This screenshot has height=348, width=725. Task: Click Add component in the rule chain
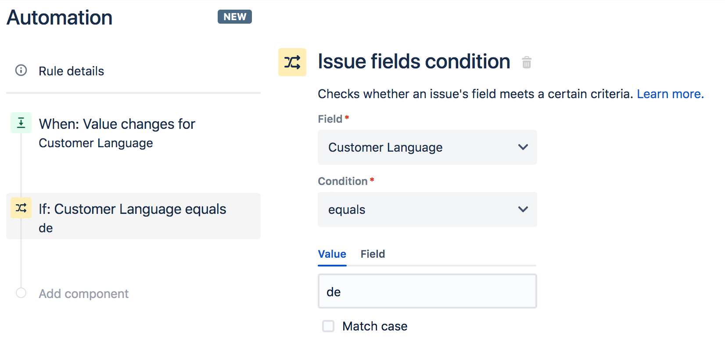(x=83, y=294)
